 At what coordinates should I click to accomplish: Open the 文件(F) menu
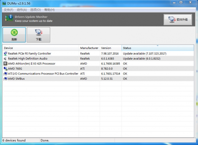[x=9, y=10]
